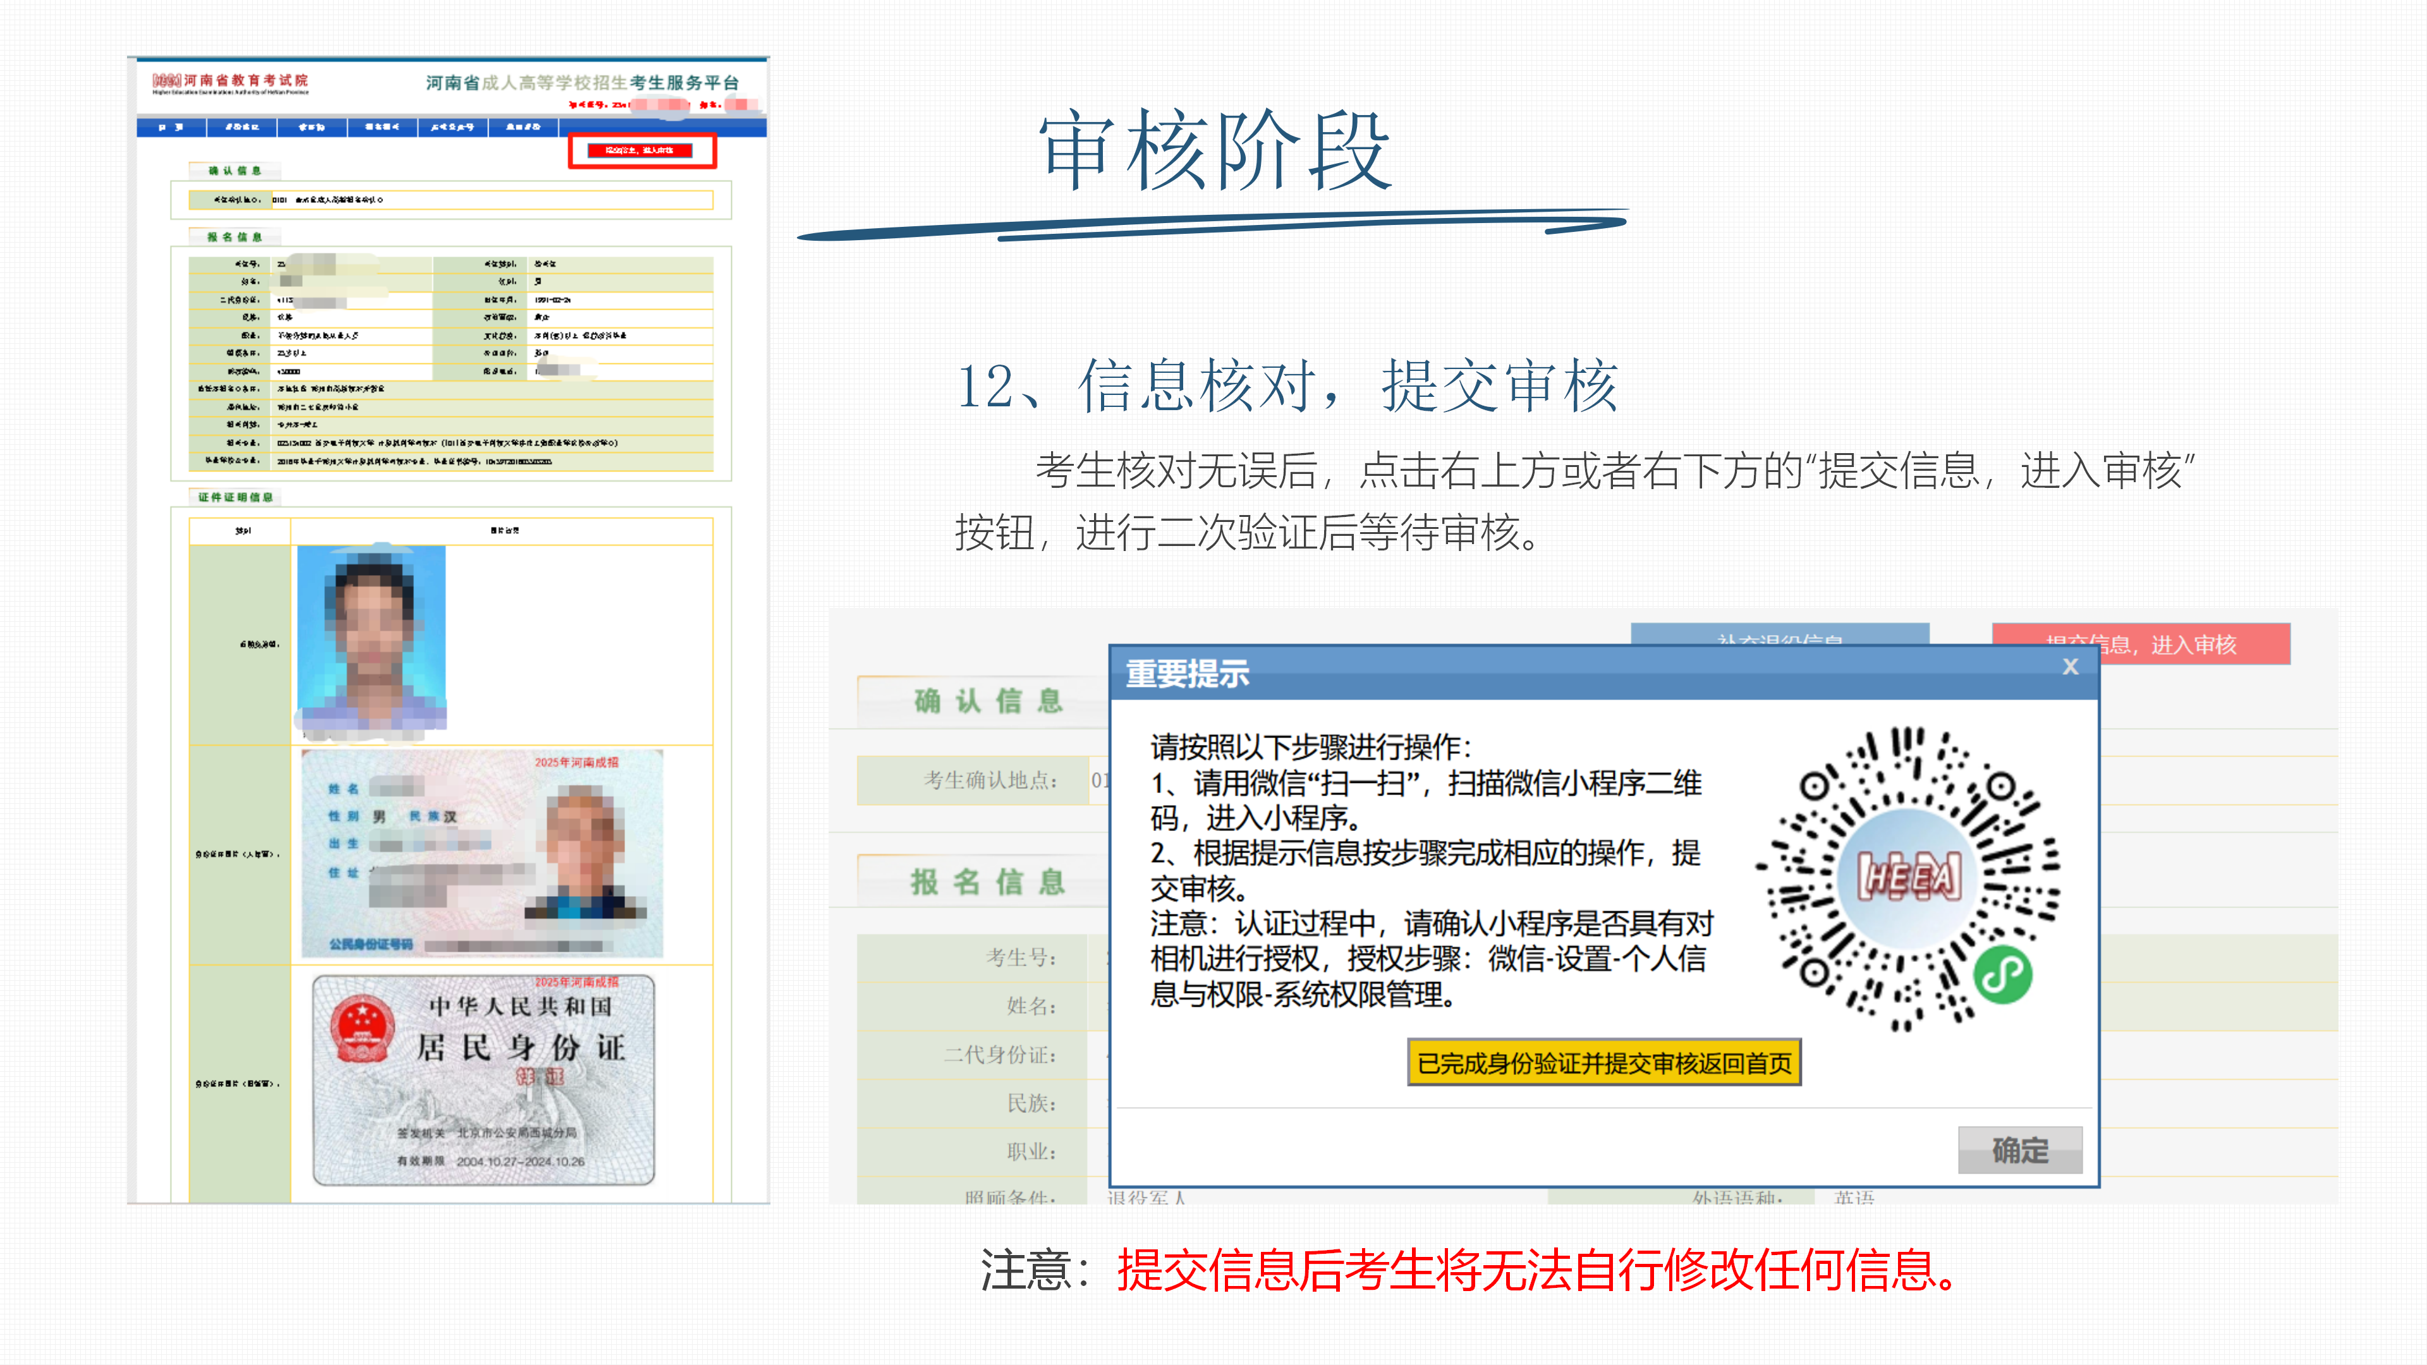Viewport: 2427px width, 1365px height.
Task: Click the 确定 button in the dialog
Action: [x=2019, y=1150]
